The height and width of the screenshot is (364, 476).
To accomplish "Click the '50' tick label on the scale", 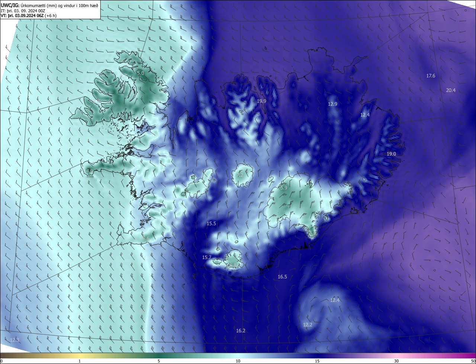I will point(473,361).
